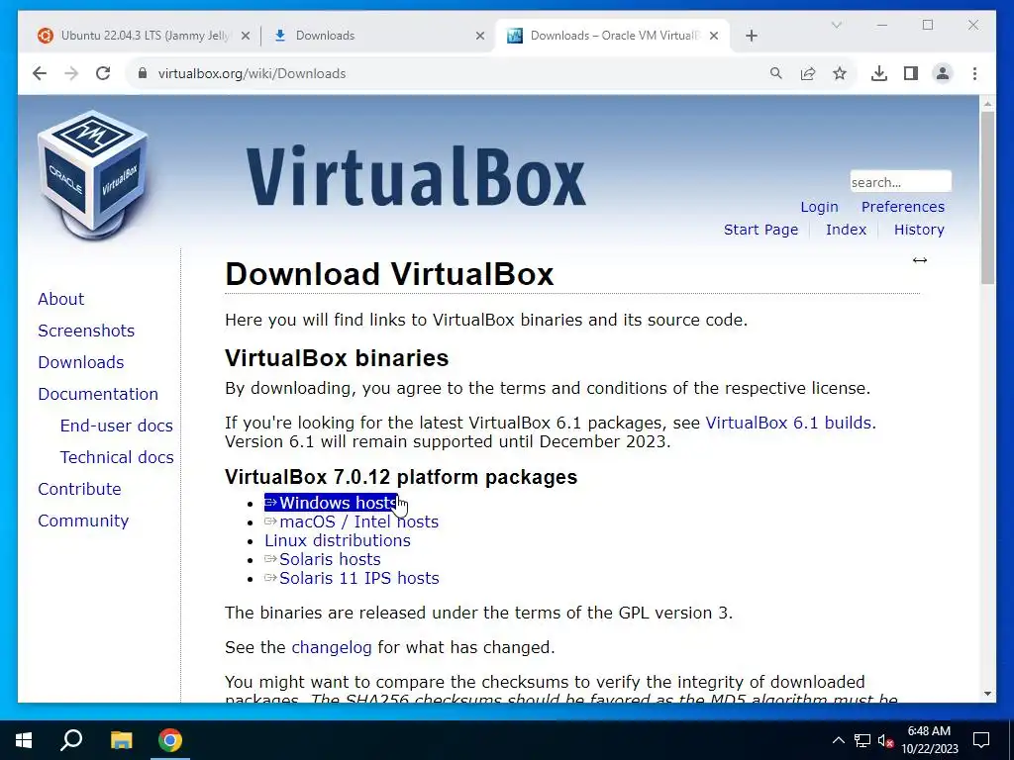Toggle page width double-arrow icon
Viewport: 1014px width, 760px height.
[920, 260]
